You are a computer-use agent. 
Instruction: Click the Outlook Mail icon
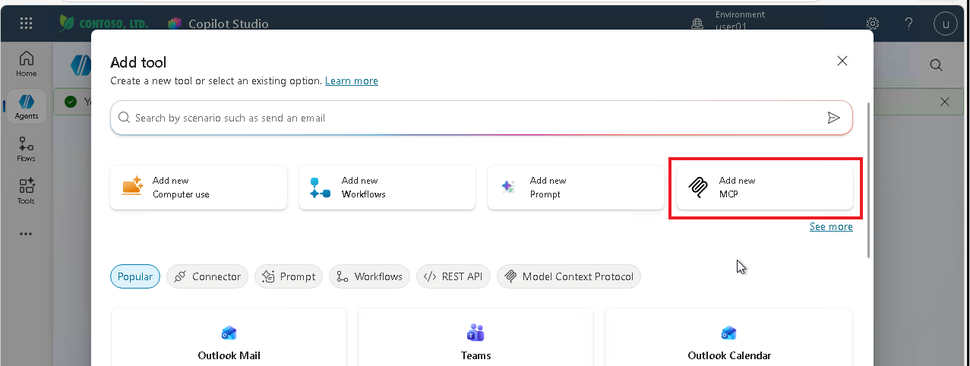point(229,333)
